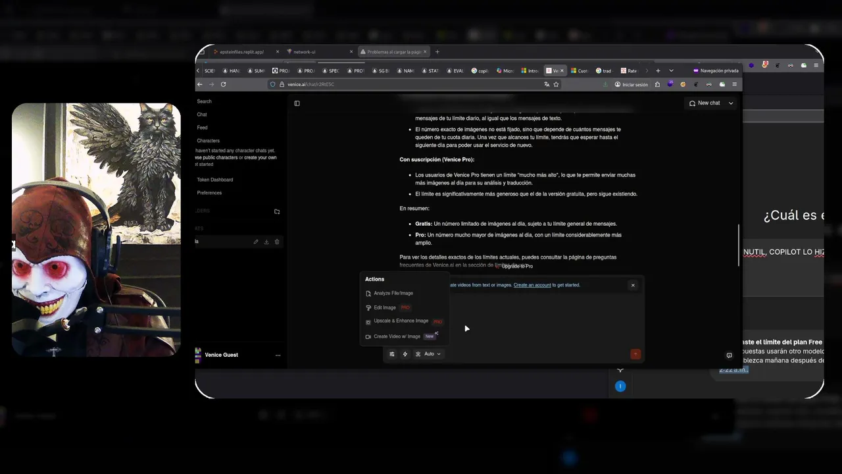Bookmark this page with star icon

tap(556, 84)
